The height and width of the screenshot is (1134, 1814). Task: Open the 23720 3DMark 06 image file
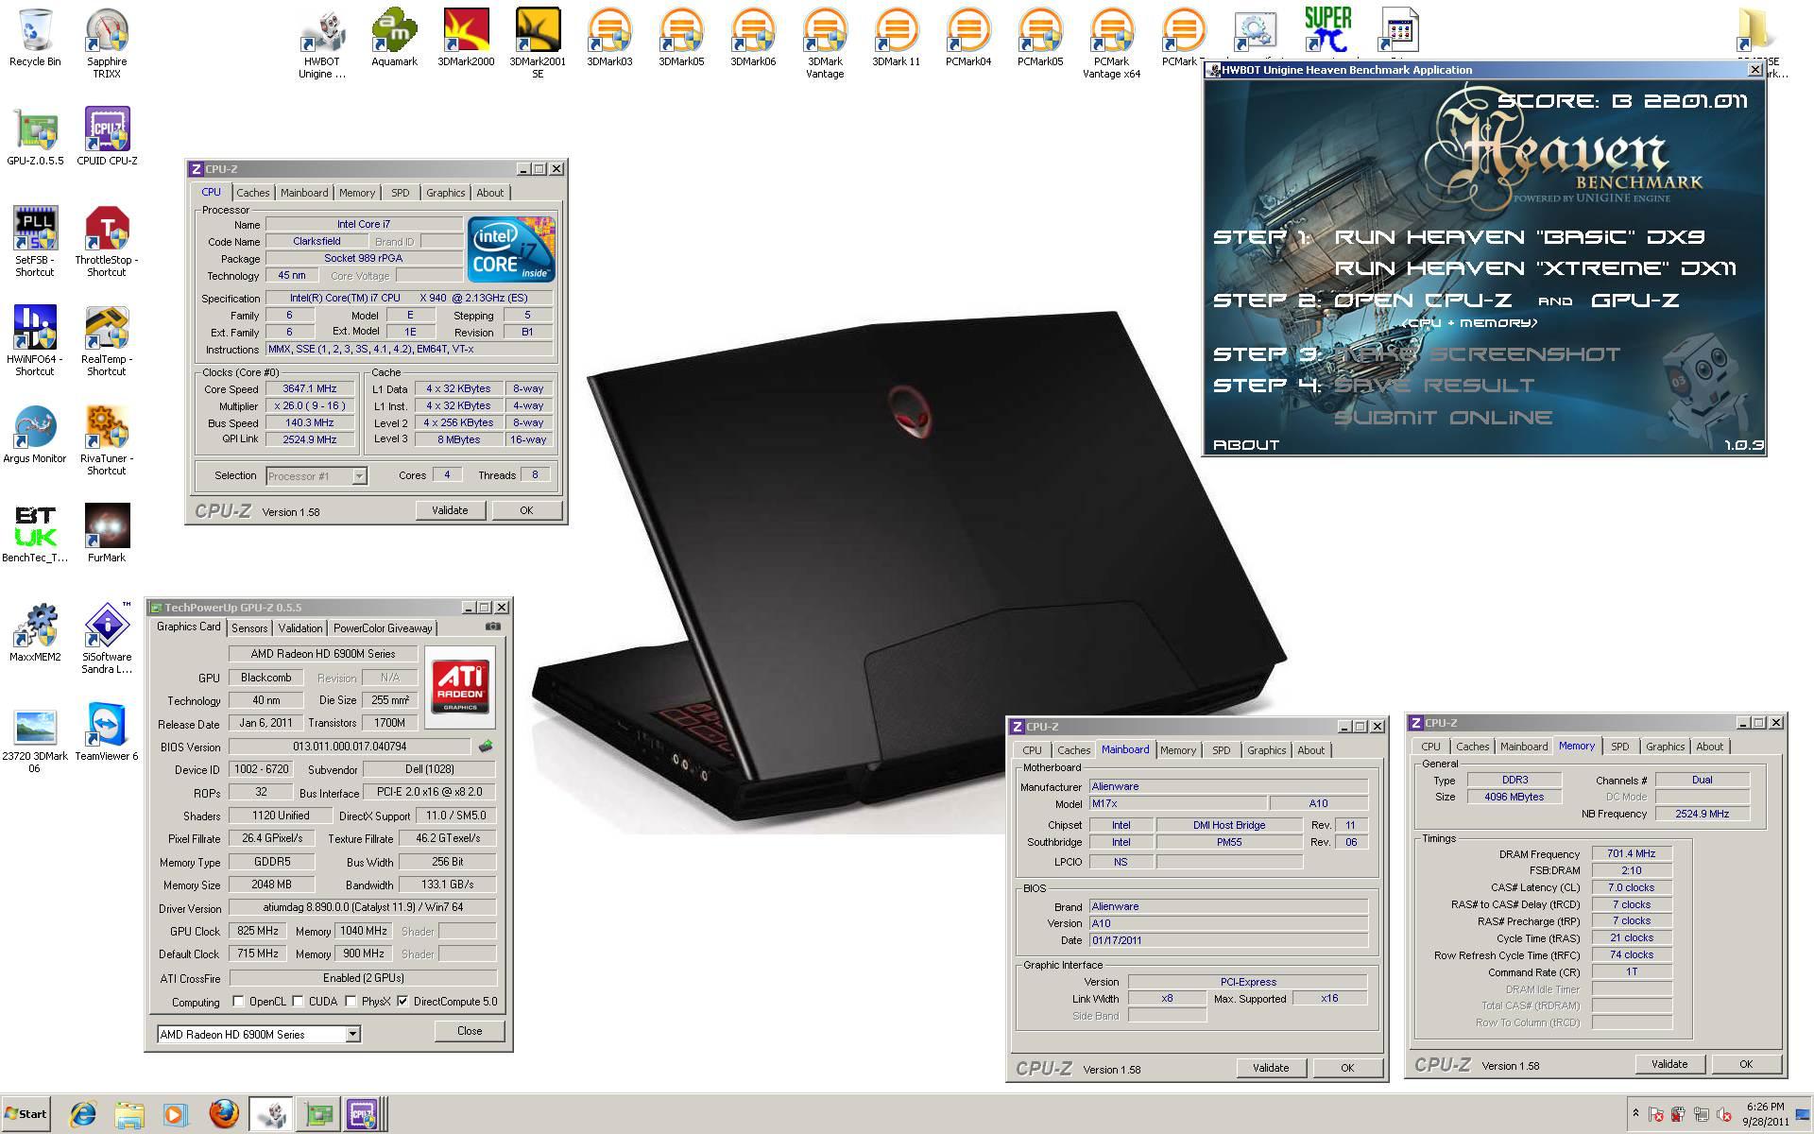pyautogui.click(x=35, y=739)
